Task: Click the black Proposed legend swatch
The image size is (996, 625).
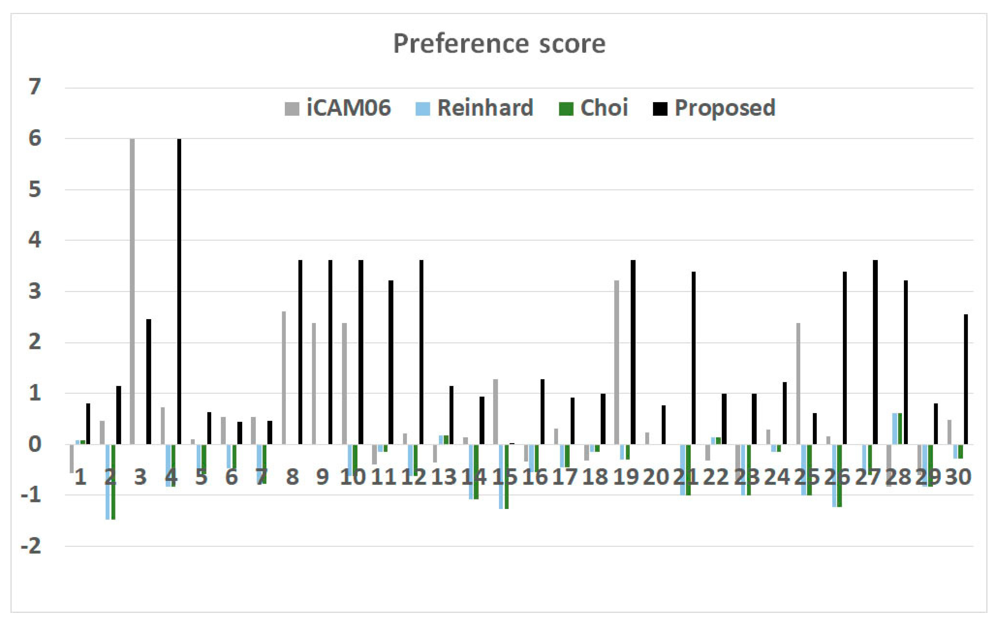Action: click(x=660, y=109)
